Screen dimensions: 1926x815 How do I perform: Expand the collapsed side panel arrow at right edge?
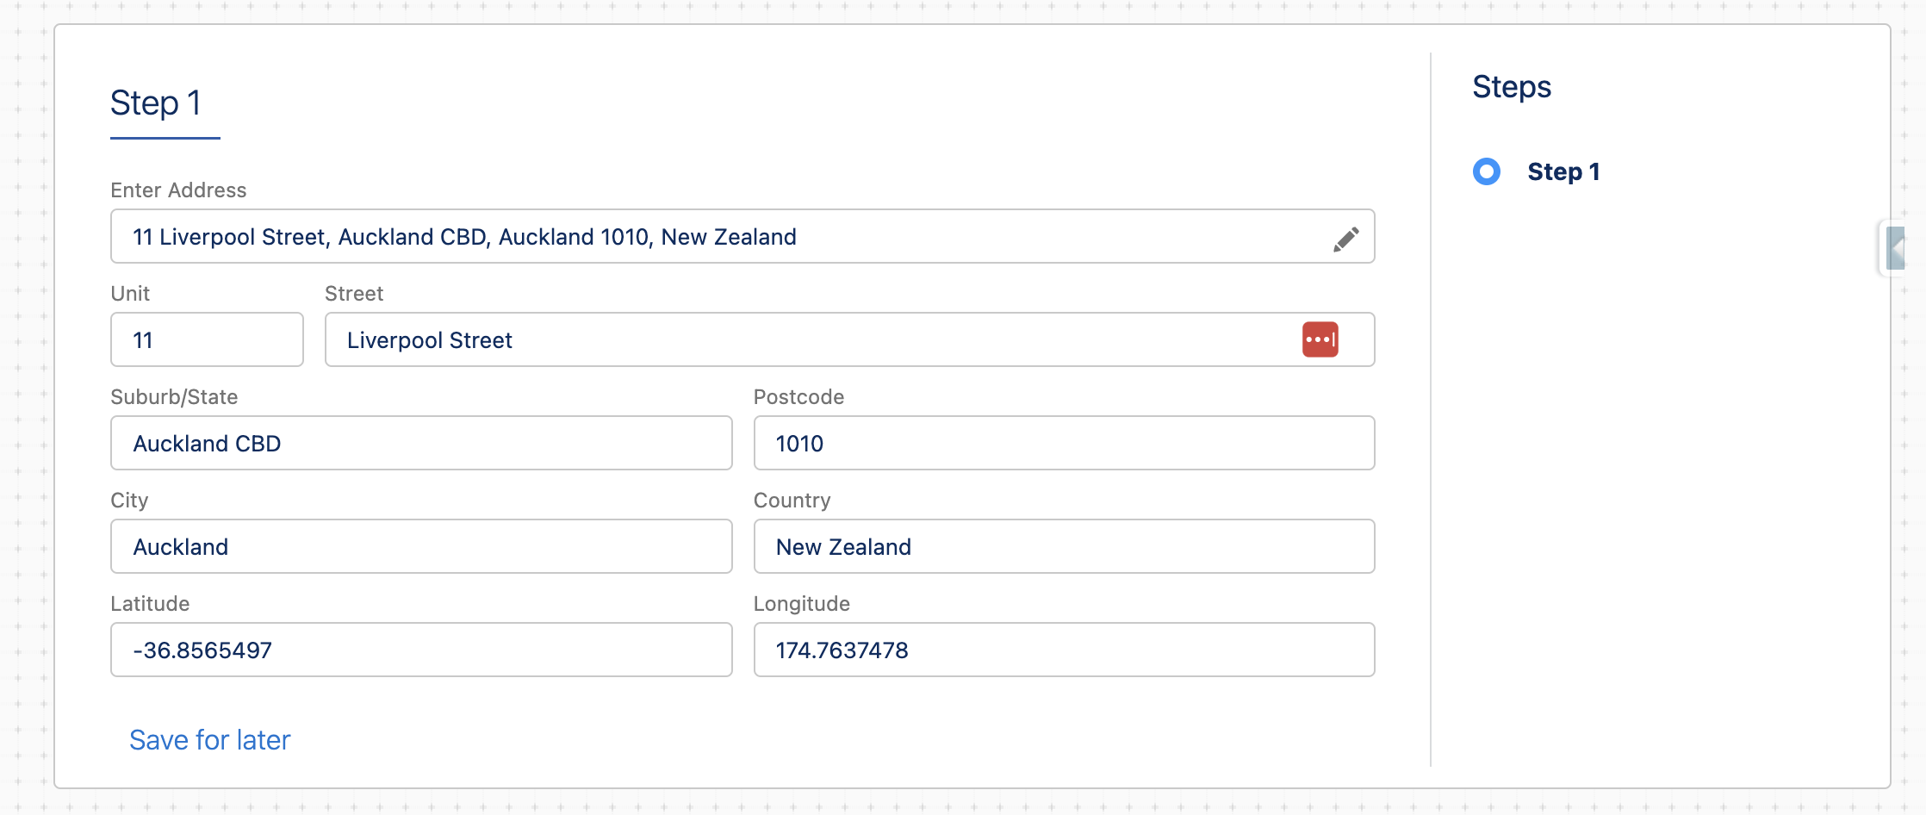pos(1895,248)
